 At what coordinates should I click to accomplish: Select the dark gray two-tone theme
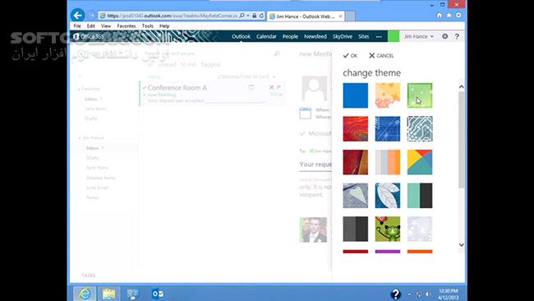(355, 229)
